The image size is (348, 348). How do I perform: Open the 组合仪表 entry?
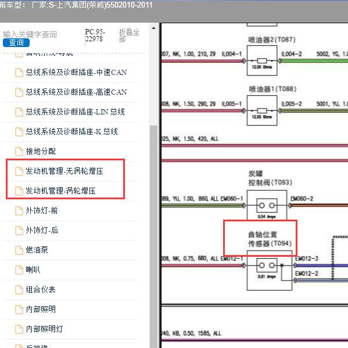(41, 290)
